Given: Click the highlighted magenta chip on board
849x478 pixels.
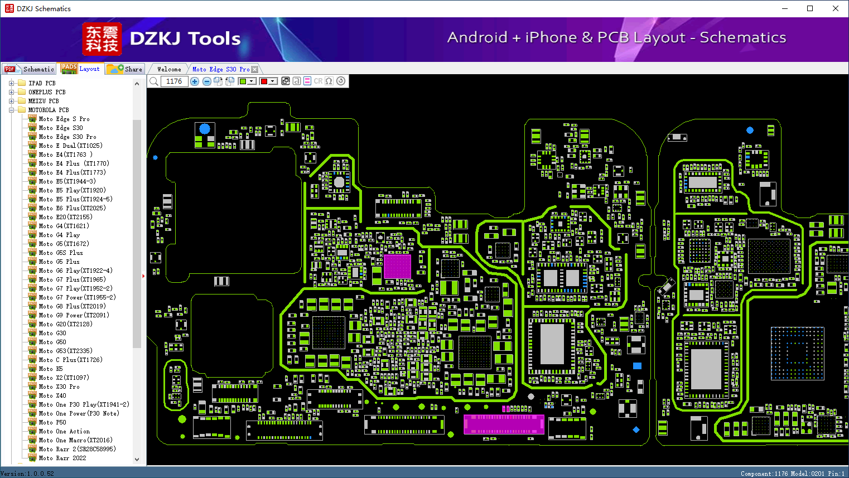Looking at the screenshot, I should (397, 265).
